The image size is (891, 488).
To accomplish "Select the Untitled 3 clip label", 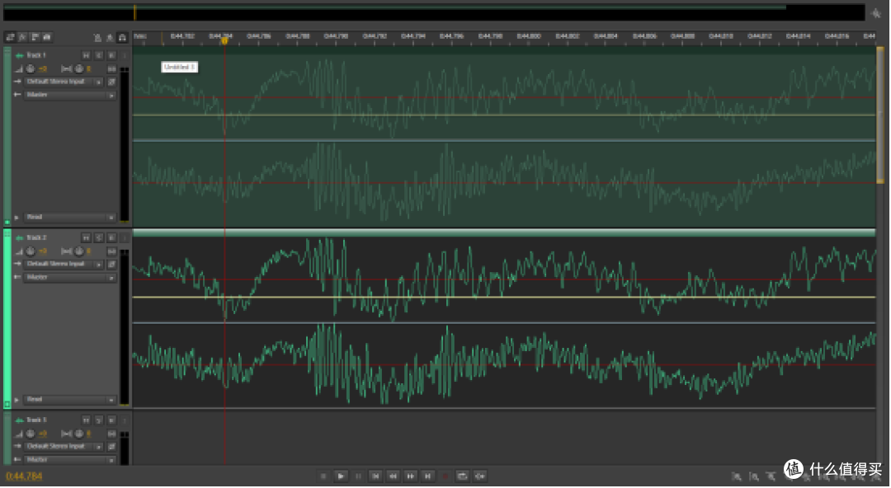I will coord(179,67).
